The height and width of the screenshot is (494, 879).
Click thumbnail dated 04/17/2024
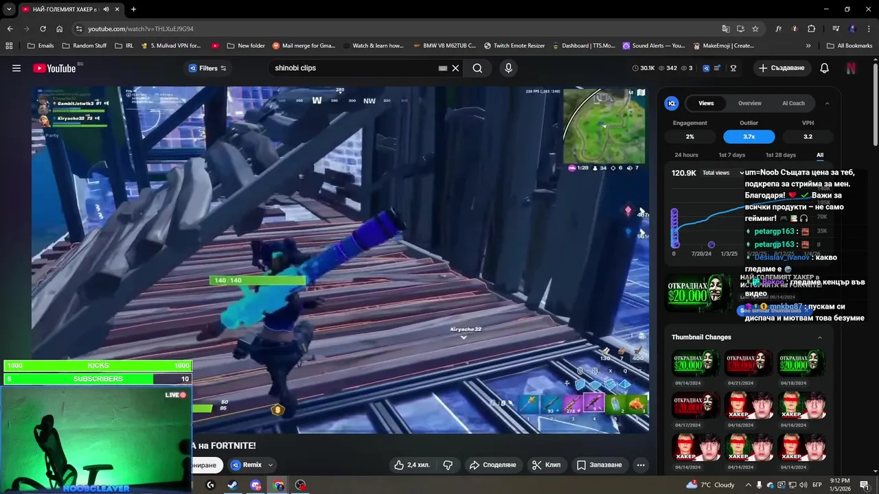click(x=696, y=405)
